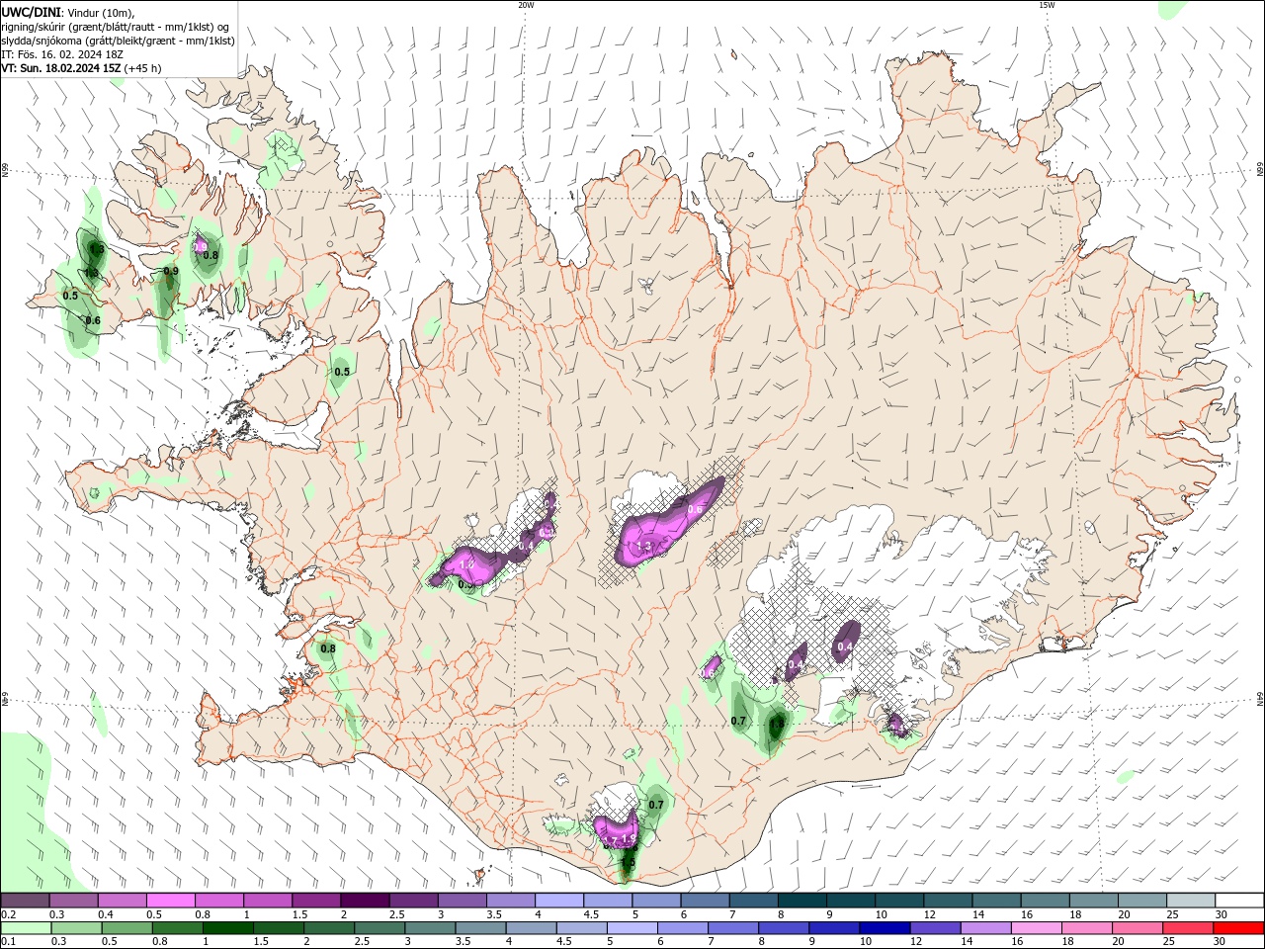Select the light gray 25 swatch in upper scale

tap(1190, 901)
